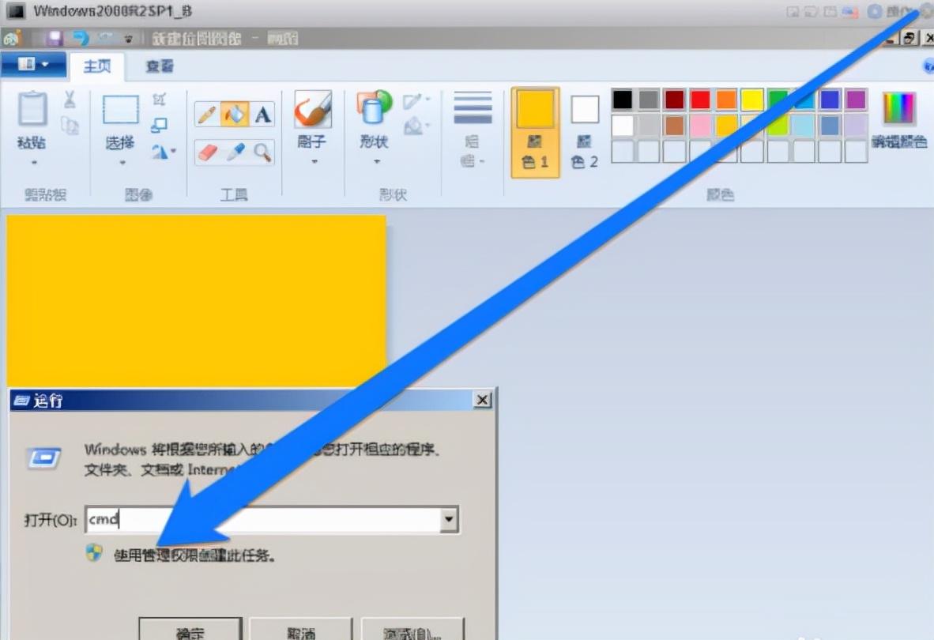Screen dimensions: 934x640
Task: Select the Color picker eyedropper tool
Action: click(235, 152)
